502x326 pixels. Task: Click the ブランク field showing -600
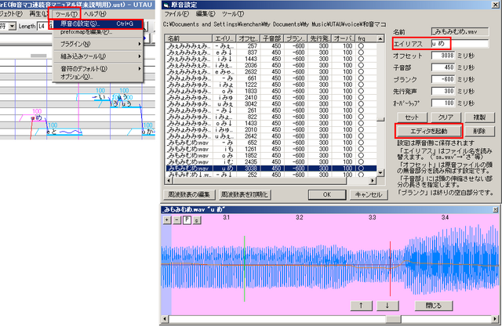[x=443, y=79]
